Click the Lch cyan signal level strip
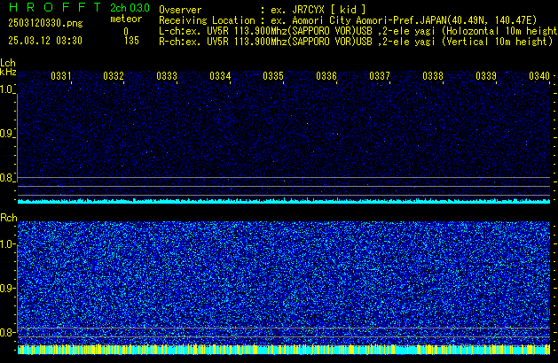 pos(284,201)
